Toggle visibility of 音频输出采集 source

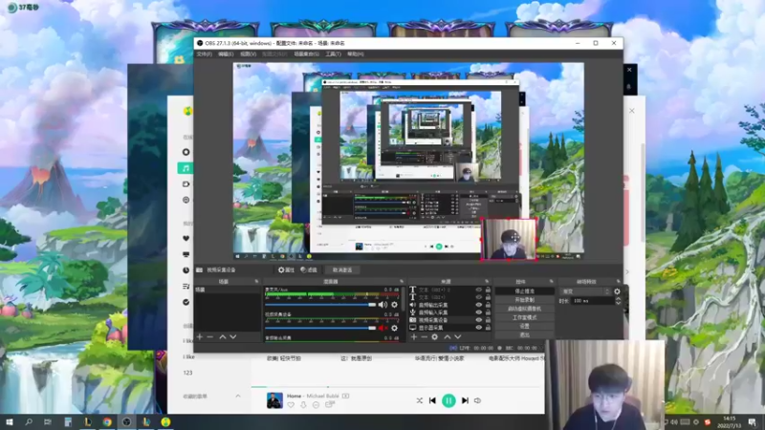tap(479, 305)
